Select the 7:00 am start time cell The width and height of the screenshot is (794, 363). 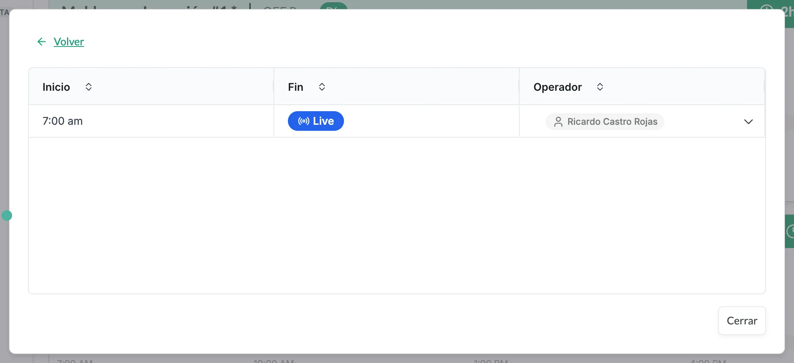(151, 121)
